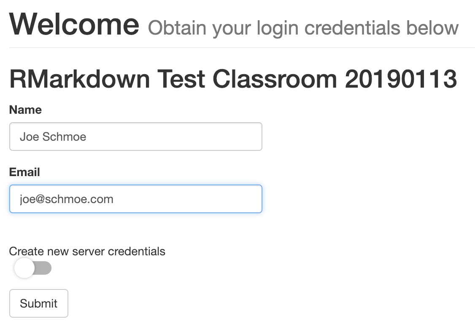
Task: Click the word credentials in the gray subtitle
Action: 352,28
